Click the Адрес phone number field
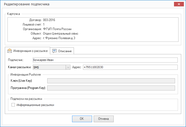Image resolution: width=186 pixels, height=127 pixels. tap(130, 67)
